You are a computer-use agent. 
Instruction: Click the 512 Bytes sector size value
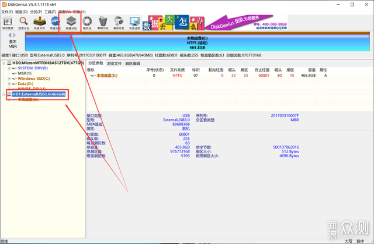tap(290, 151)
